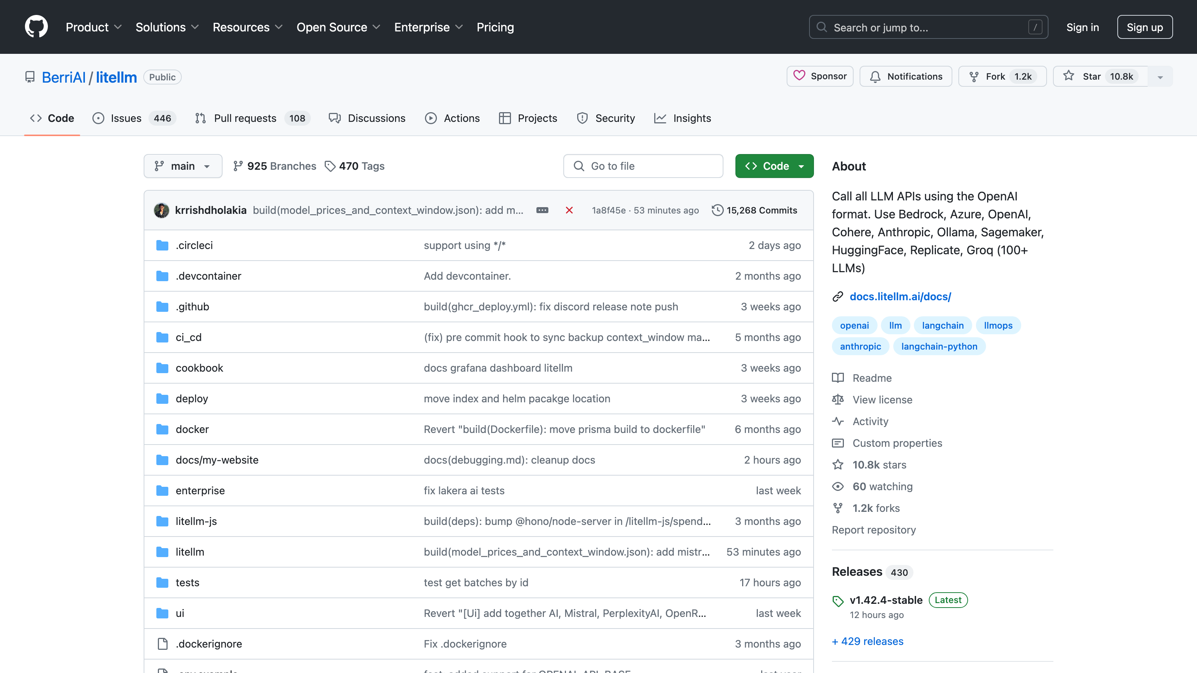This screenshot has width=1197, height=673.
Task: Select the langchain topic tag
Action: tap(942, 325)
